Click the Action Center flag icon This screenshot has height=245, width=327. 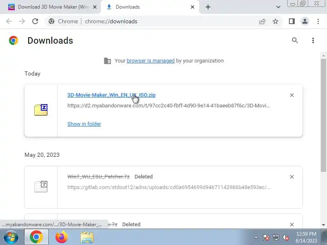click(x=266, y=237)
